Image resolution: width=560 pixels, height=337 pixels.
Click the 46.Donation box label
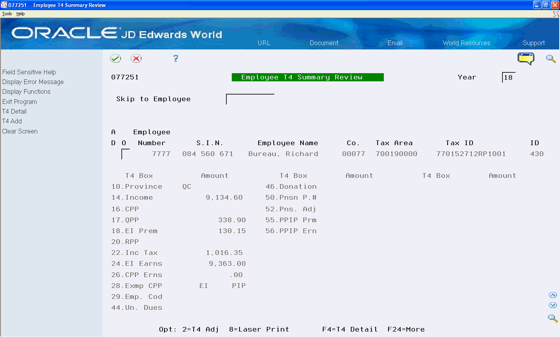(291, 187)
